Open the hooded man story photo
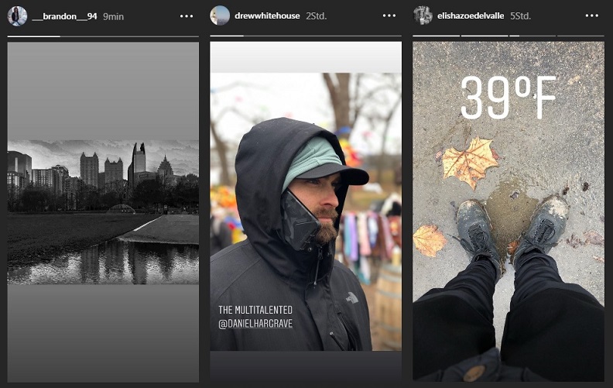The width and height of the screenshot is (613, 388). (x=306, y=211)
